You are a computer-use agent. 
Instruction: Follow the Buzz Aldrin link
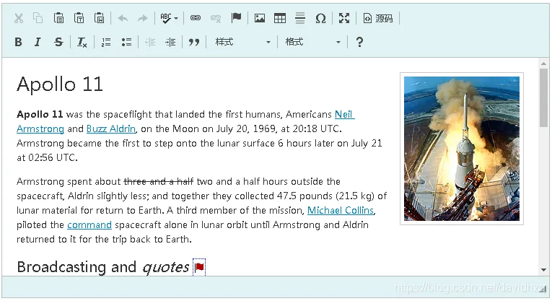click(111, 129)
